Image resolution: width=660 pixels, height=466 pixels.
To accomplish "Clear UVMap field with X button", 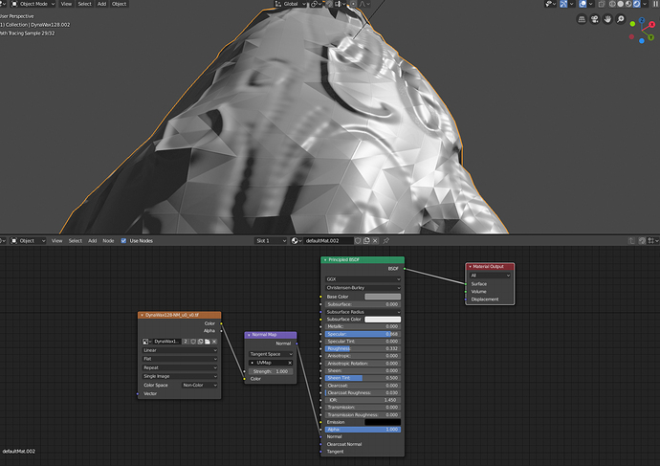I will (x=290, y=363).
